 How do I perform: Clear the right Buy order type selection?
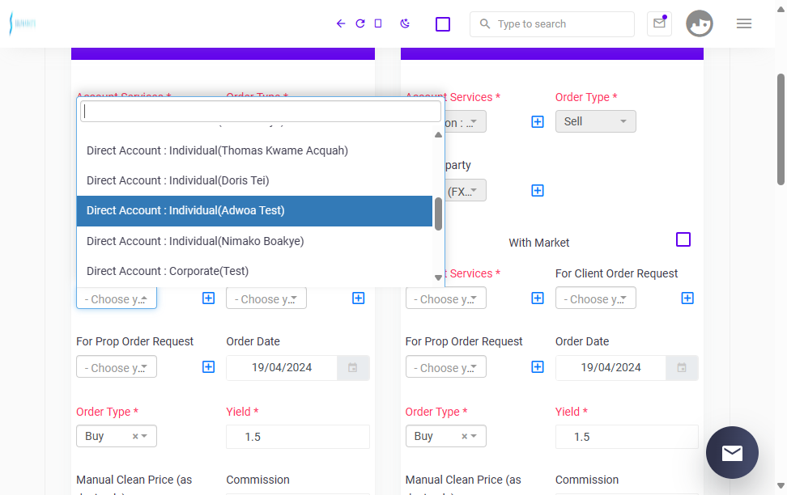(464, 436)
